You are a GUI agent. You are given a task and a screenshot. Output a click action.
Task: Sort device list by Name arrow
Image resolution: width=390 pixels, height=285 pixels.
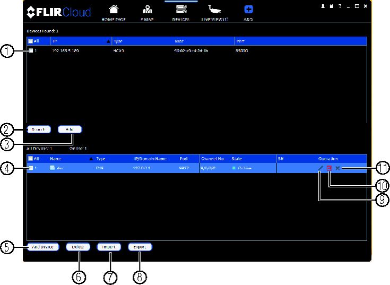91,159
